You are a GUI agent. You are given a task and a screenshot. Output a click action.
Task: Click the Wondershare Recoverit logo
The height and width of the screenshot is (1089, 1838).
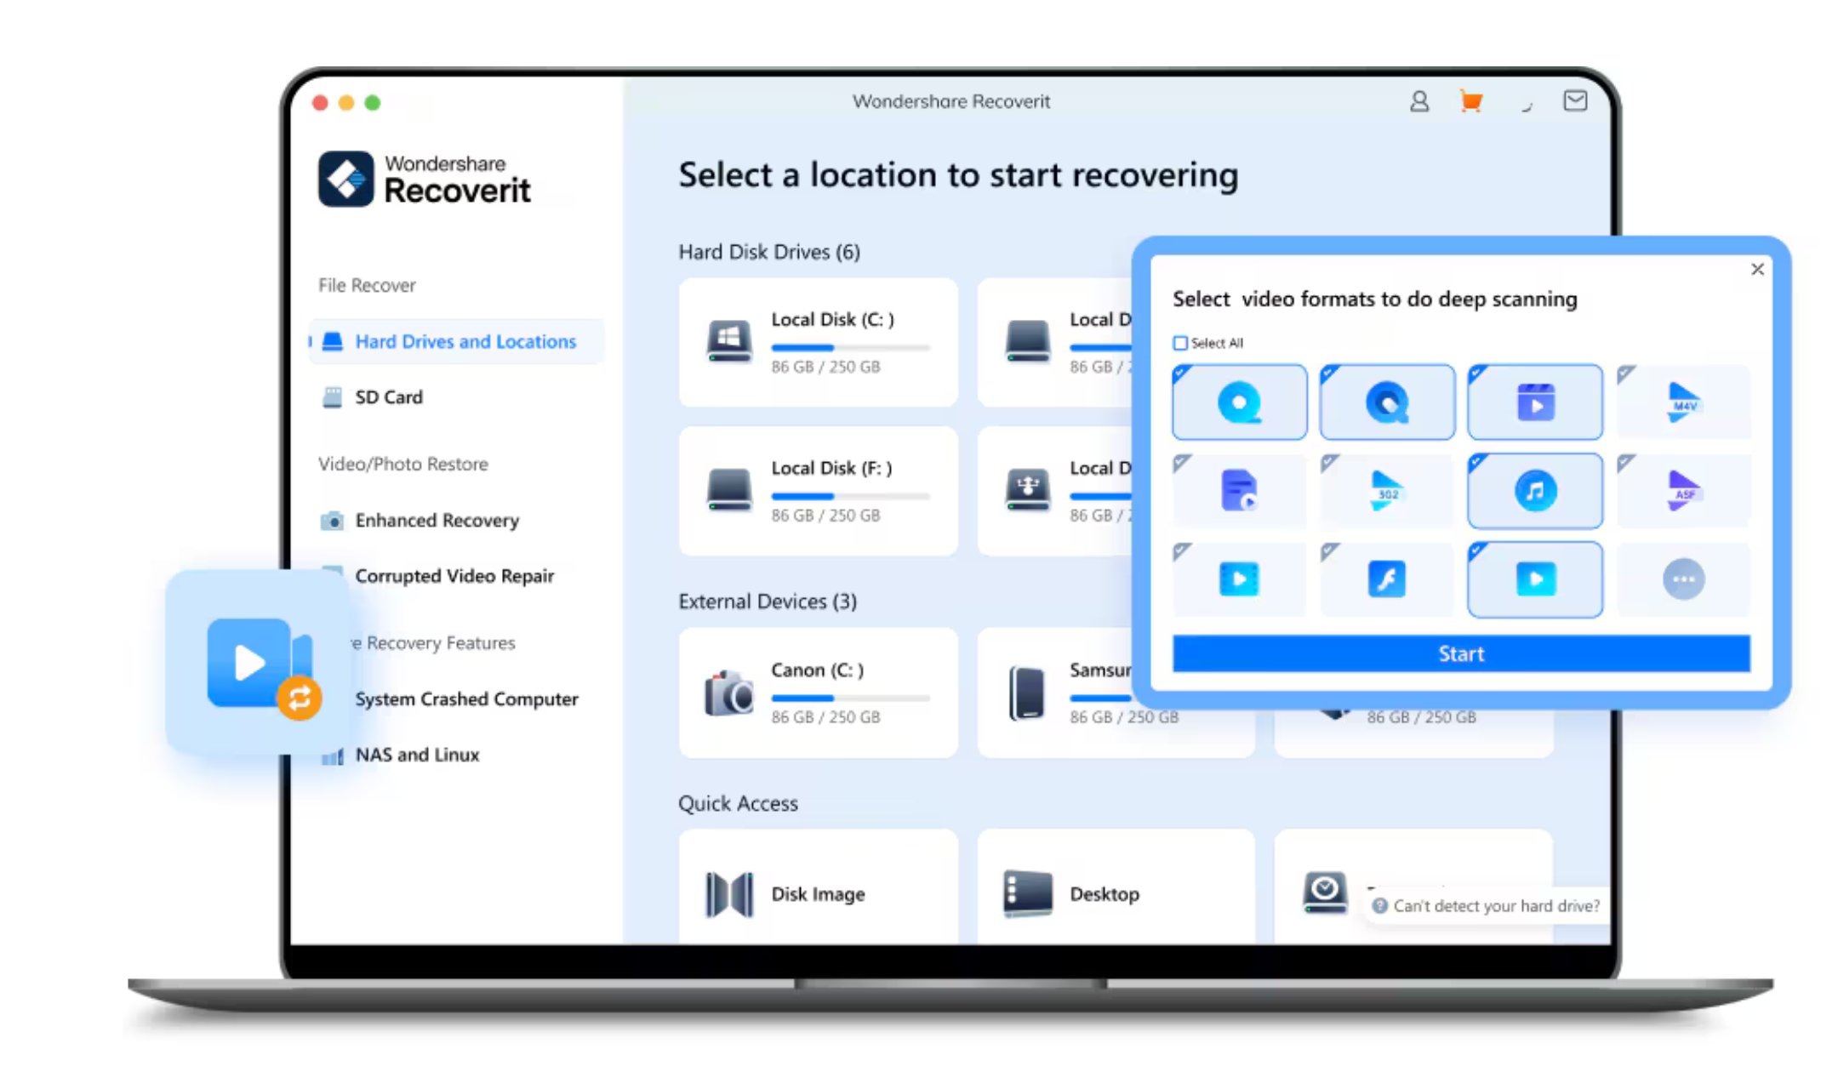pos(424,179)
